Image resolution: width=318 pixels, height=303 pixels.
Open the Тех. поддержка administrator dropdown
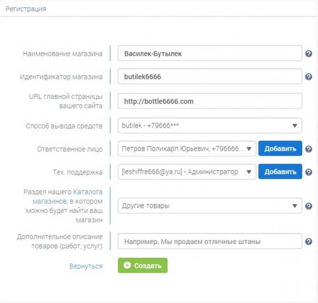[187, 172]
